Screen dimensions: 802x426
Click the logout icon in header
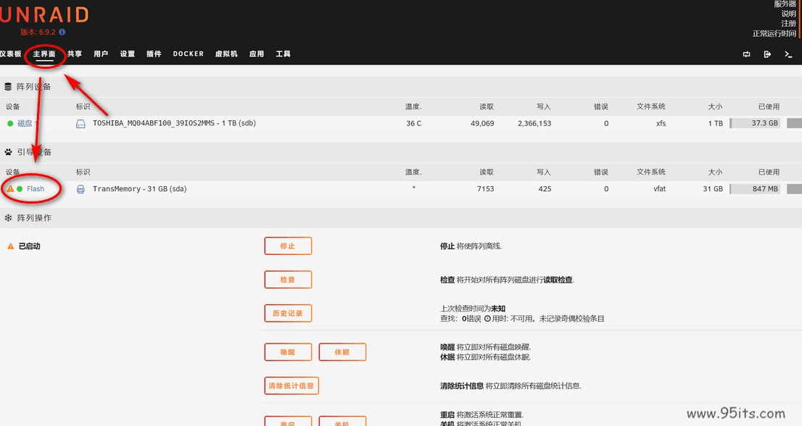tap(767, 54)
